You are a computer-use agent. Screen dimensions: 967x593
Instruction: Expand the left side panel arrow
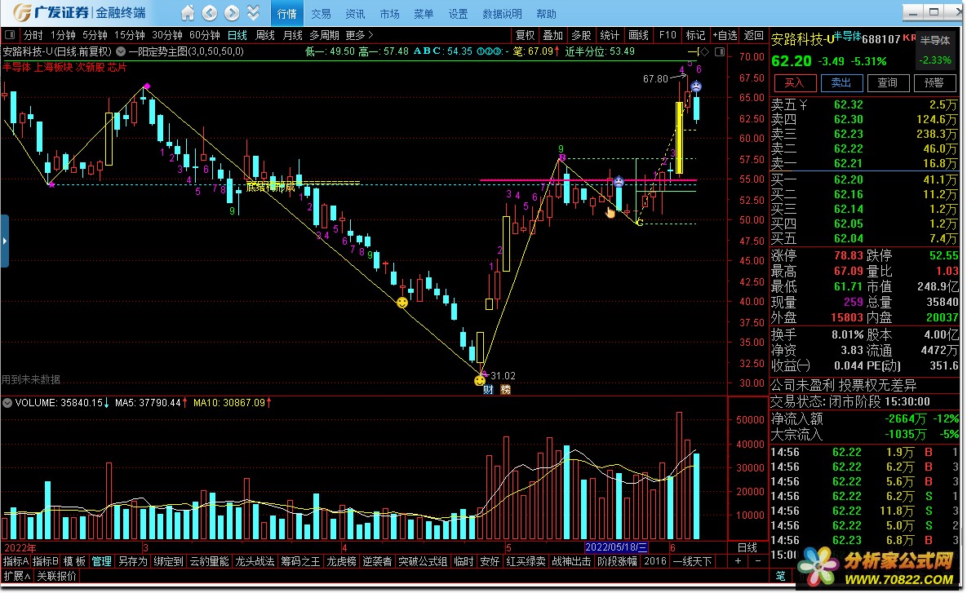(4, 241)
